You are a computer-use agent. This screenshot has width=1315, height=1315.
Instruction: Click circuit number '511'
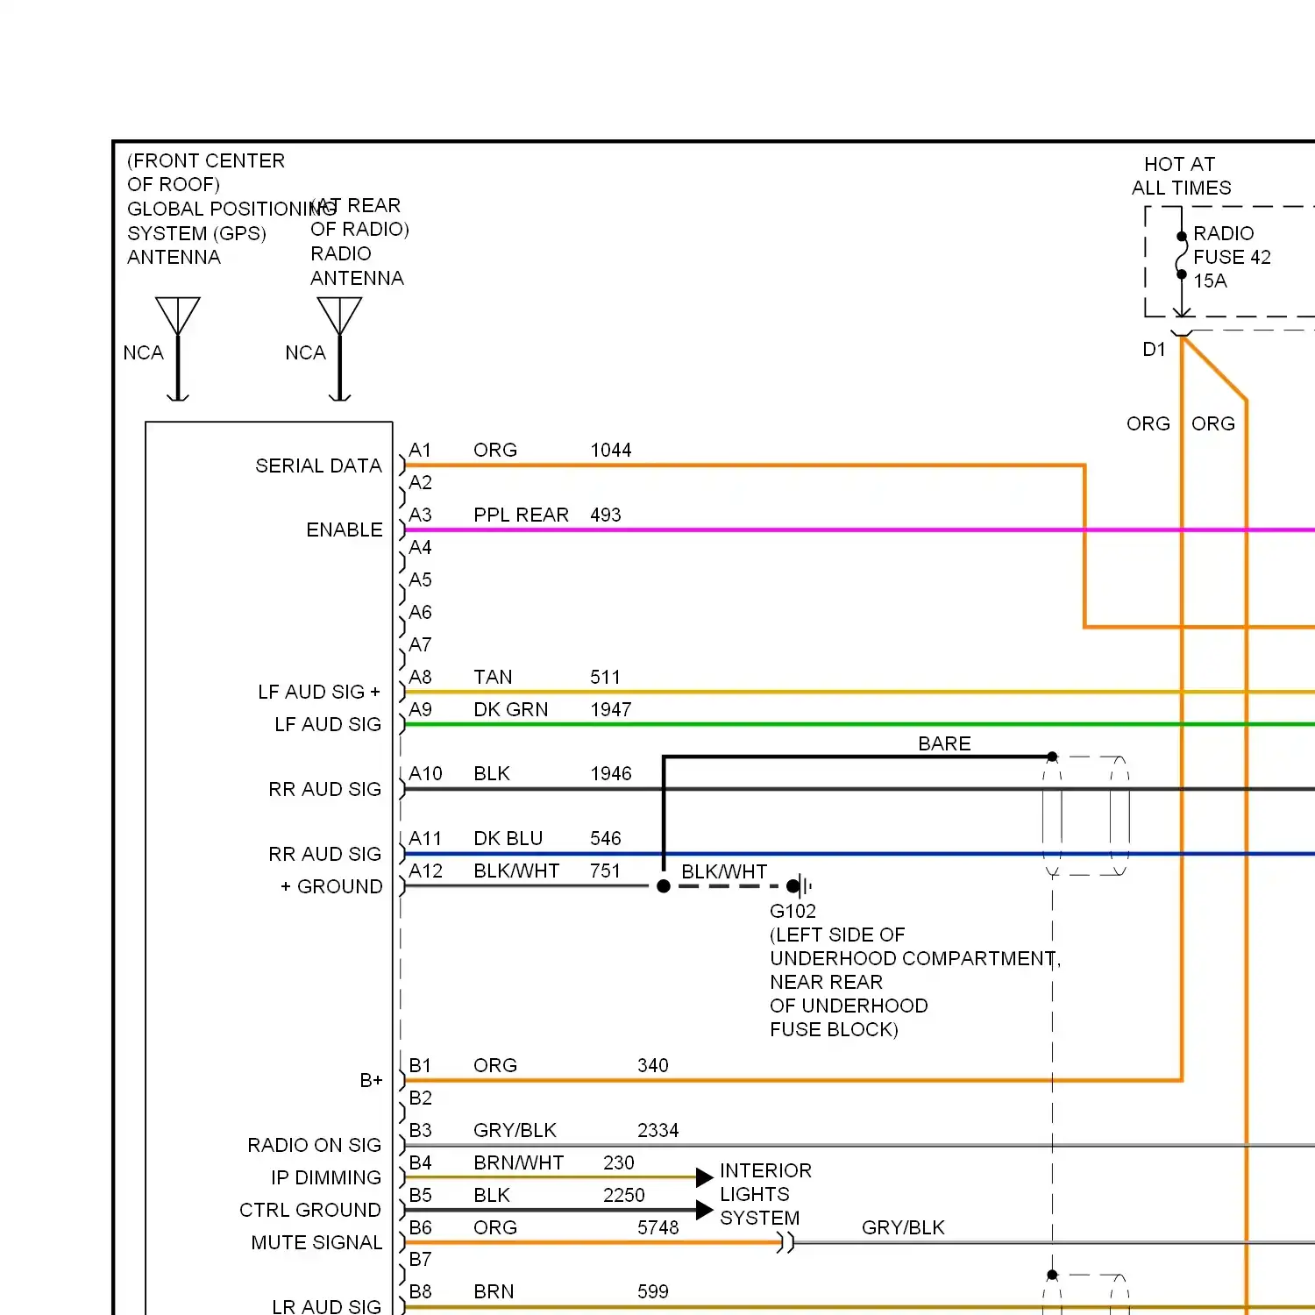pos(605,677)
